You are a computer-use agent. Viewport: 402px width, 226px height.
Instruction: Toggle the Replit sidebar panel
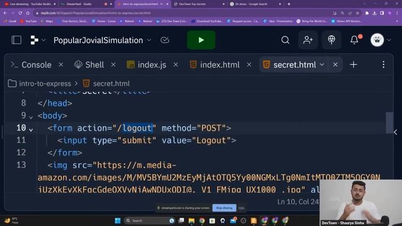point(16,40)
